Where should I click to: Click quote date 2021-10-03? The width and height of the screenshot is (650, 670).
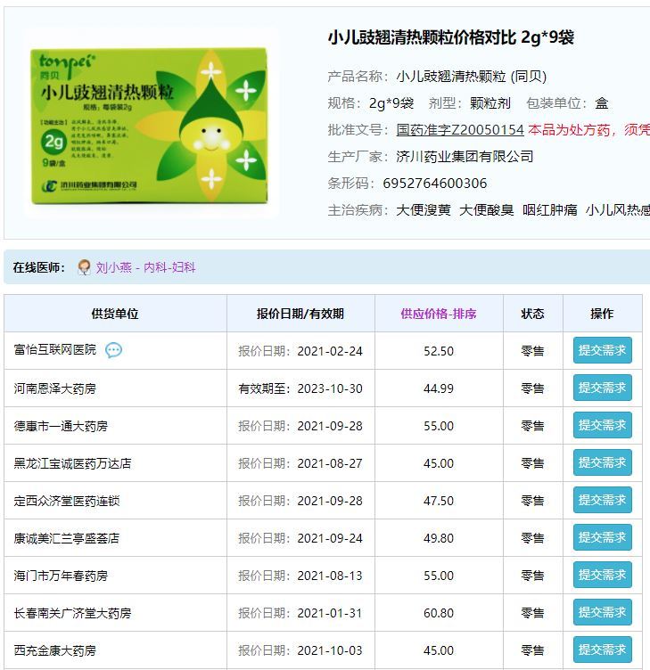pyautogui.click(x=330, y=650)
